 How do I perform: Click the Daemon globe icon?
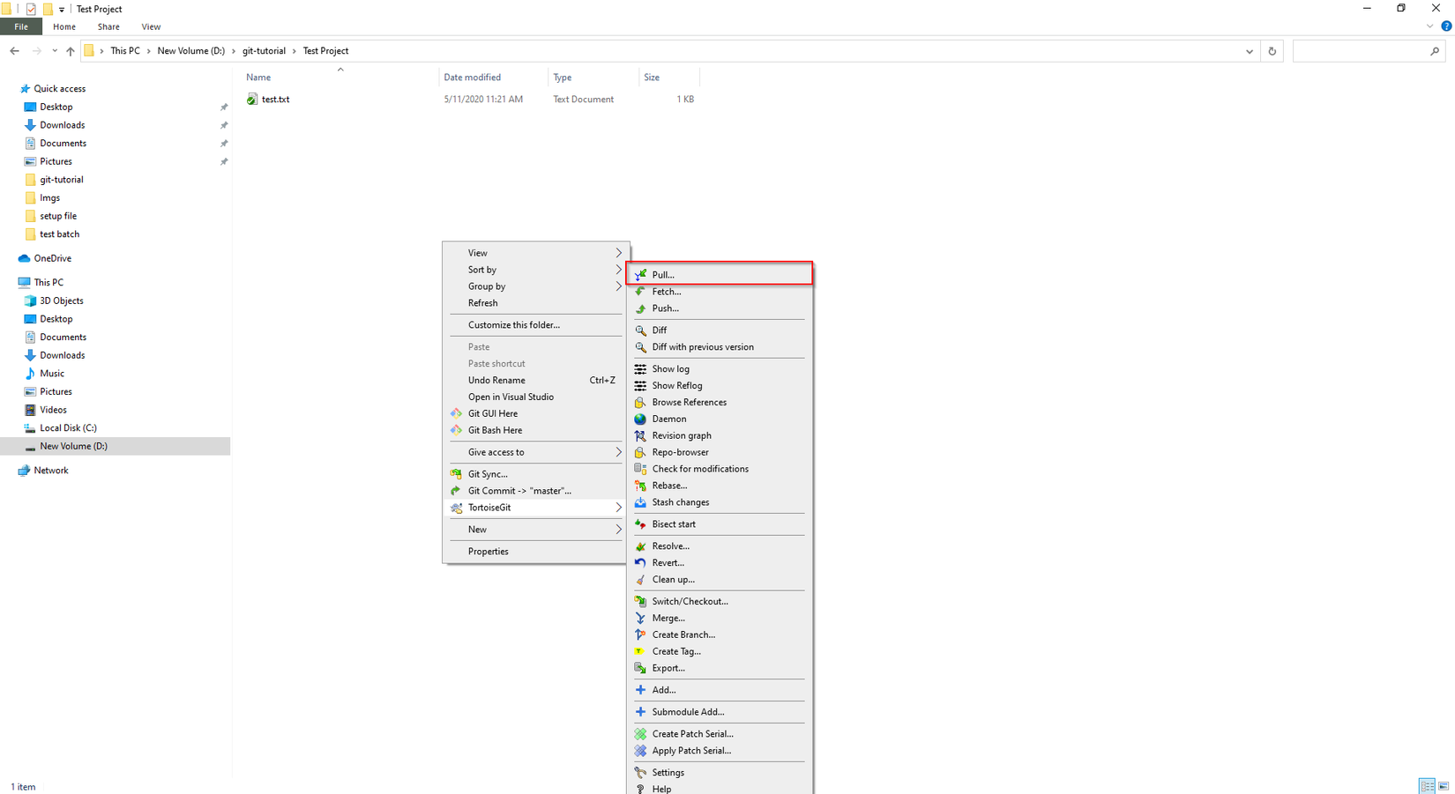[x=641, y=419]
